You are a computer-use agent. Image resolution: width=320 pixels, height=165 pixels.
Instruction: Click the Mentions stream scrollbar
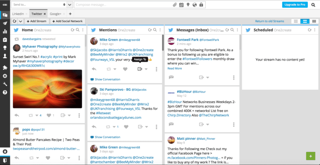[x=163, y=43]
